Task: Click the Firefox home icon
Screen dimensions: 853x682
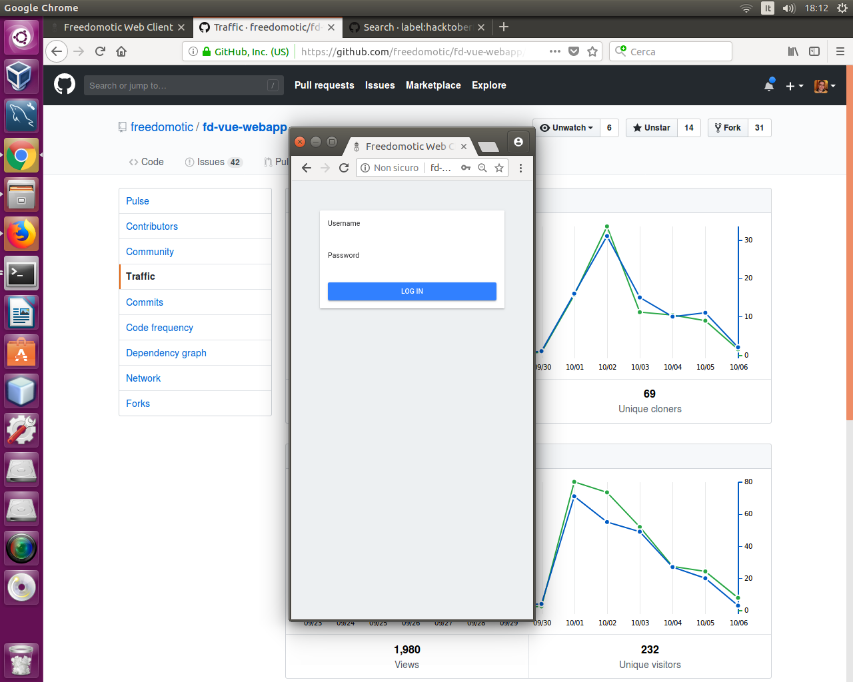Action: [120, 51]
